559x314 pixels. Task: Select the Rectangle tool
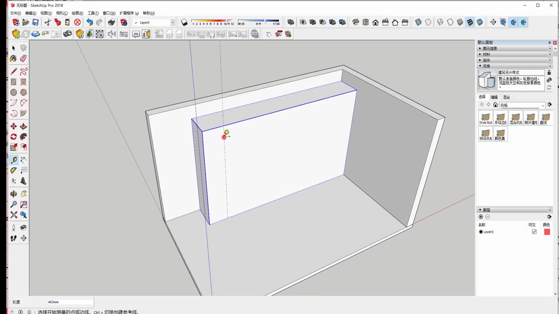click(x=13, y=82)
